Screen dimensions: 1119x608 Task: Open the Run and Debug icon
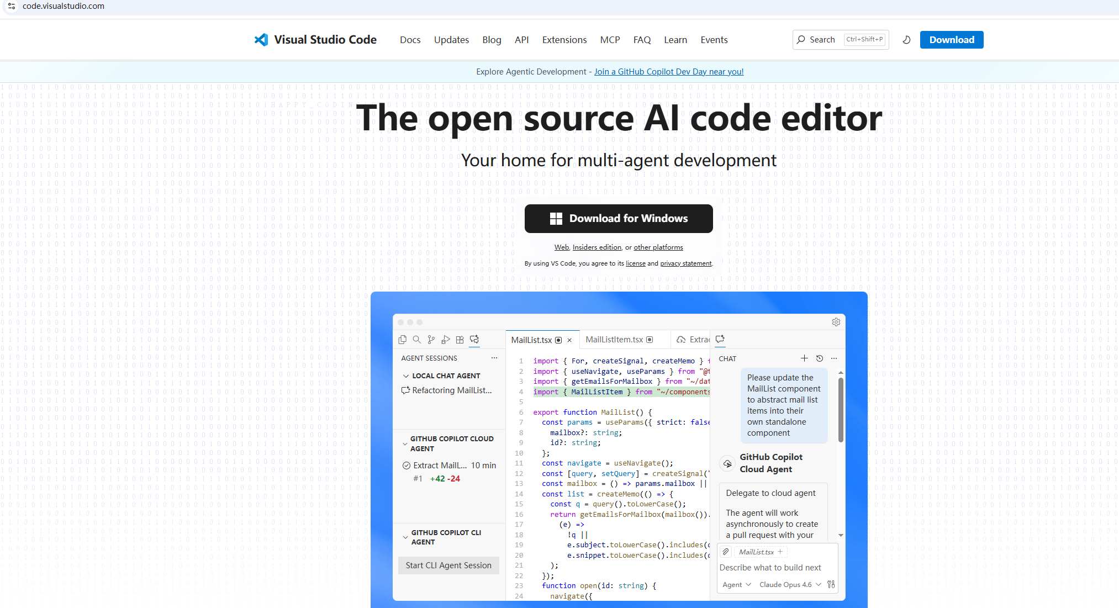coord(446,340)
